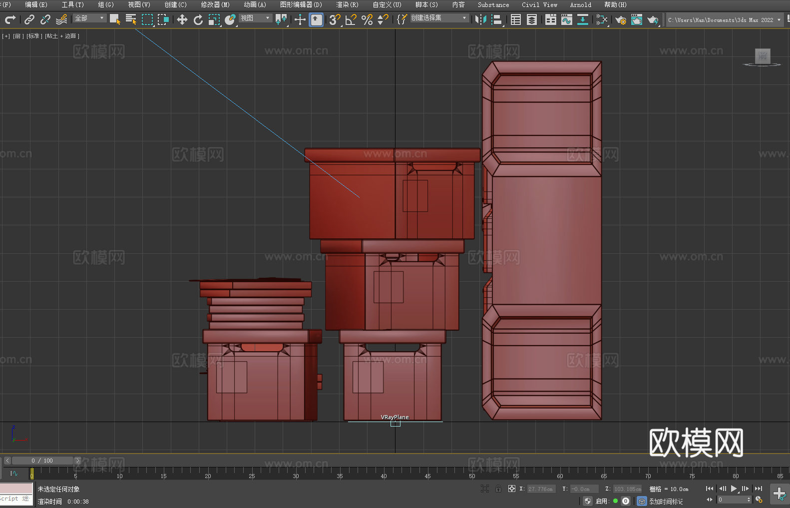This screenshot has width=790, height=508.
Task: Open the 编辑(E) menu
Action: tap(36, 4)
